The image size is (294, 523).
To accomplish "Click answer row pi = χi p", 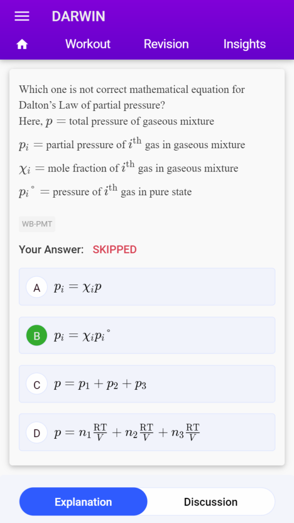I will coord(147,287).
